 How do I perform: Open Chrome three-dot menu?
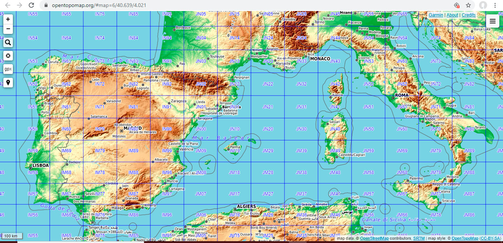495,5
